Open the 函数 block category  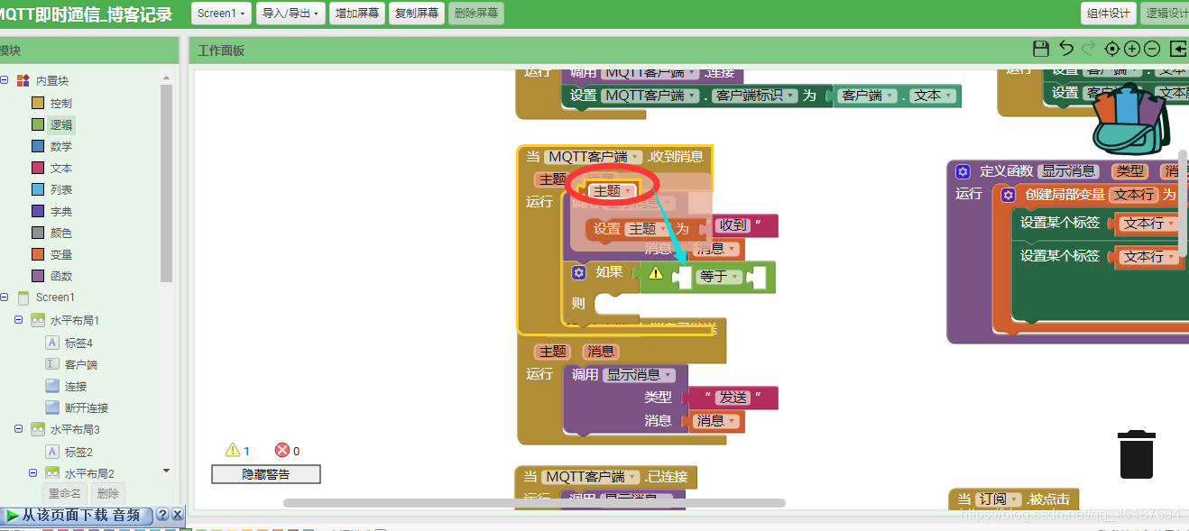[52, 276]
